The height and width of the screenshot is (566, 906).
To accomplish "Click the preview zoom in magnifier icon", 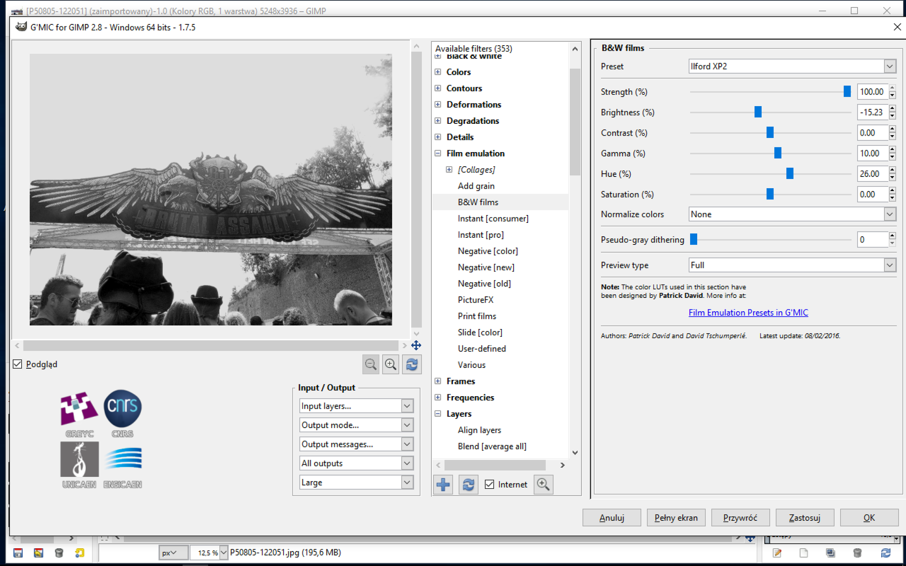I will pyautogui.click(x=391, y=364).
